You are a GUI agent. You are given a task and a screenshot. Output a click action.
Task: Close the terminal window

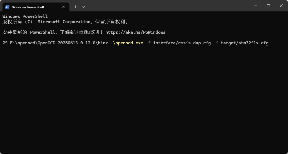coord(281,6)
